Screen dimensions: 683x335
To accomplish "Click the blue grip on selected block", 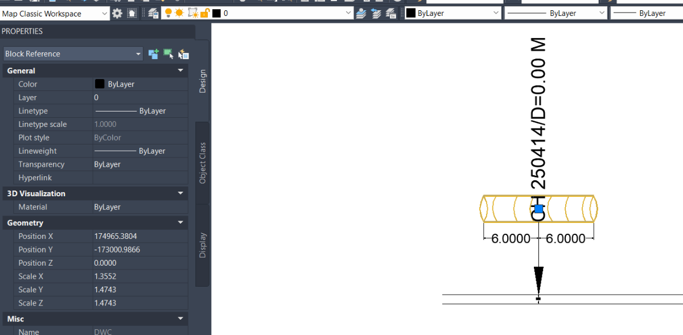I will pyautogui.click(x=539, y=209).
